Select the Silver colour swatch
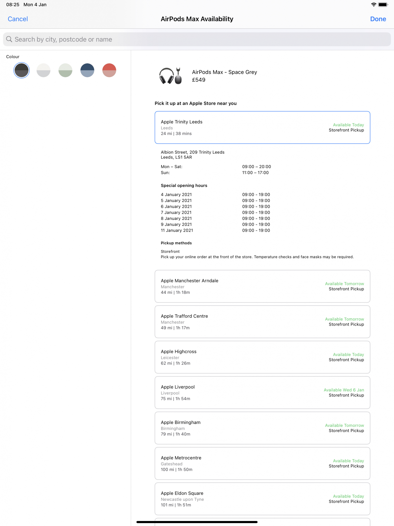The height and width of the screenshot is (526, 394). pyautogui.click(x=43, y=70)
